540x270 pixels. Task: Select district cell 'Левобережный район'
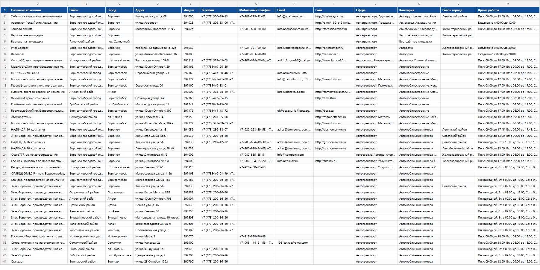[458, 148]
